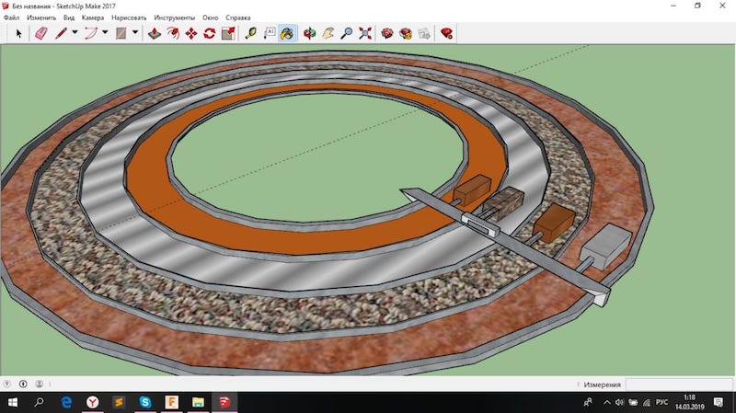Open the Инструменты menu
736x413 pixels.
pyautogui.click(x=174, y=17)
